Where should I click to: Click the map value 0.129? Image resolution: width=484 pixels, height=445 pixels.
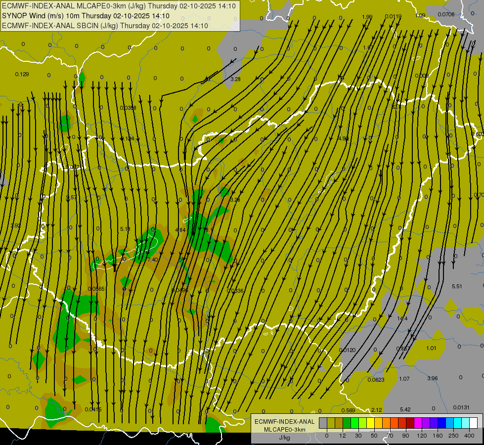(22, 74)
